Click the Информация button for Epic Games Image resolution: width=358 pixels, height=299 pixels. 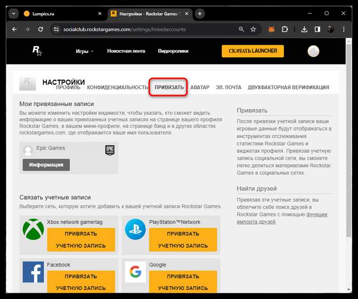tap(46, 165)
